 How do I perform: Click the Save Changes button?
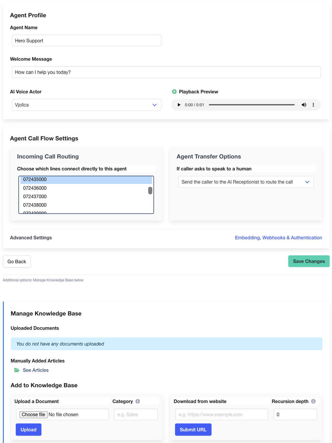click(309, 261)
